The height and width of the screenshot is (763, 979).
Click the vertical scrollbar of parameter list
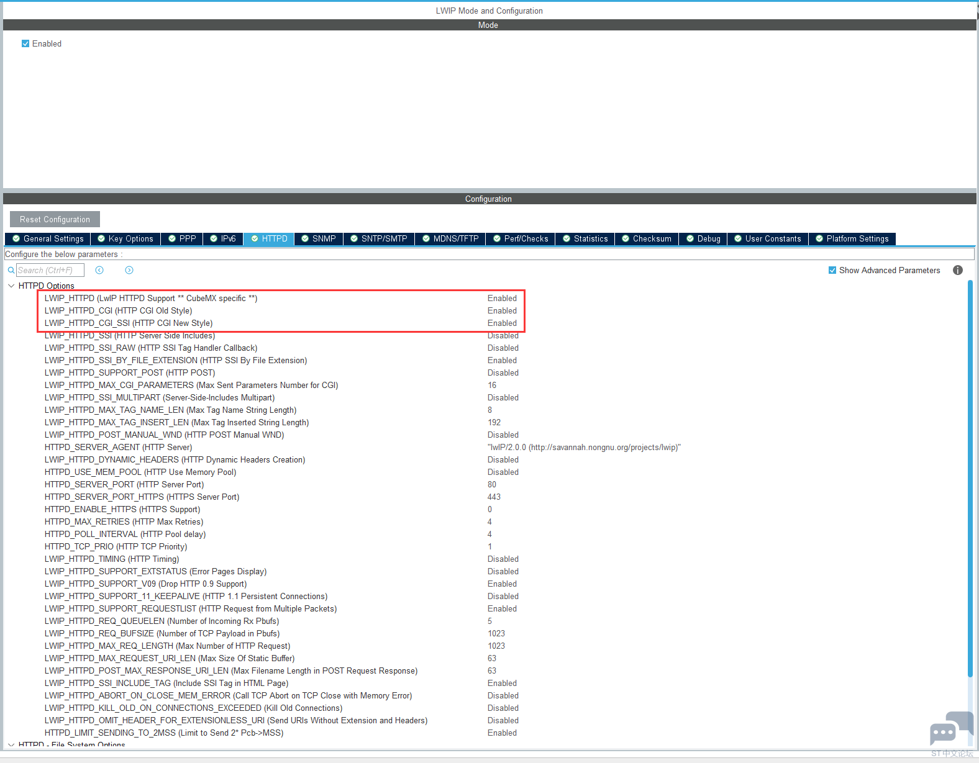[x=970, y=478]
